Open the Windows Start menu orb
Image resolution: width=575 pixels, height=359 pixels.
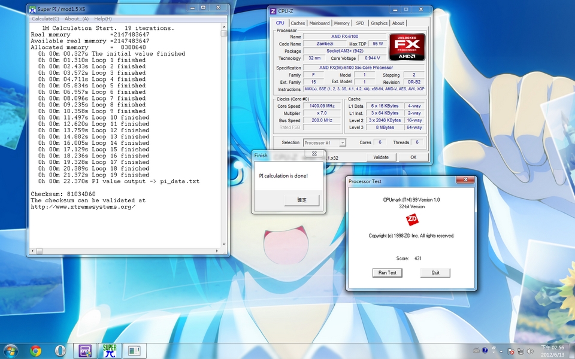10,351
